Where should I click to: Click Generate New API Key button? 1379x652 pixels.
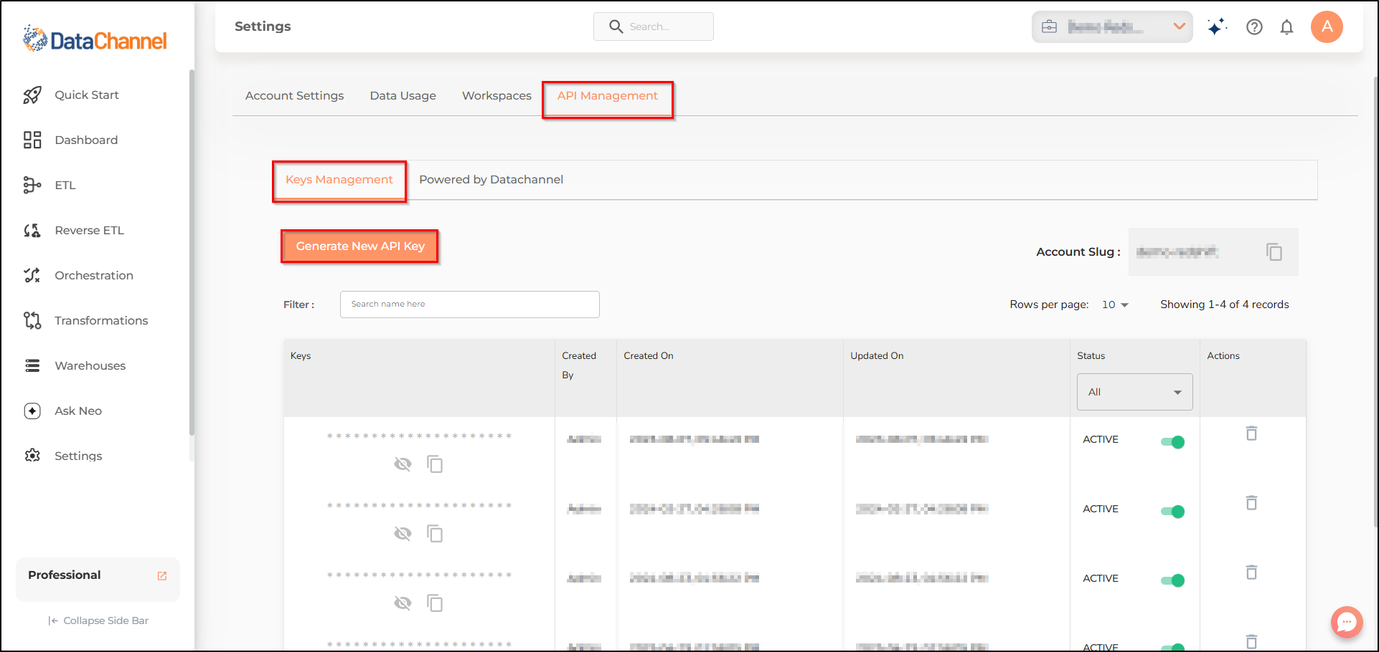pyautogui.click(x=360, y=246)
